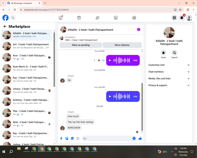Viewport: 197px width, 158px height.
Task: Open the account profile avatar menu
Action: [x=189, y=18]
